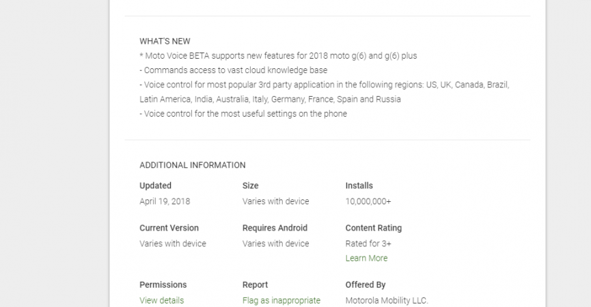This screenshot has width=591, height=307.
Task: Open View details under Permissions
Action: tap(162, 300)
